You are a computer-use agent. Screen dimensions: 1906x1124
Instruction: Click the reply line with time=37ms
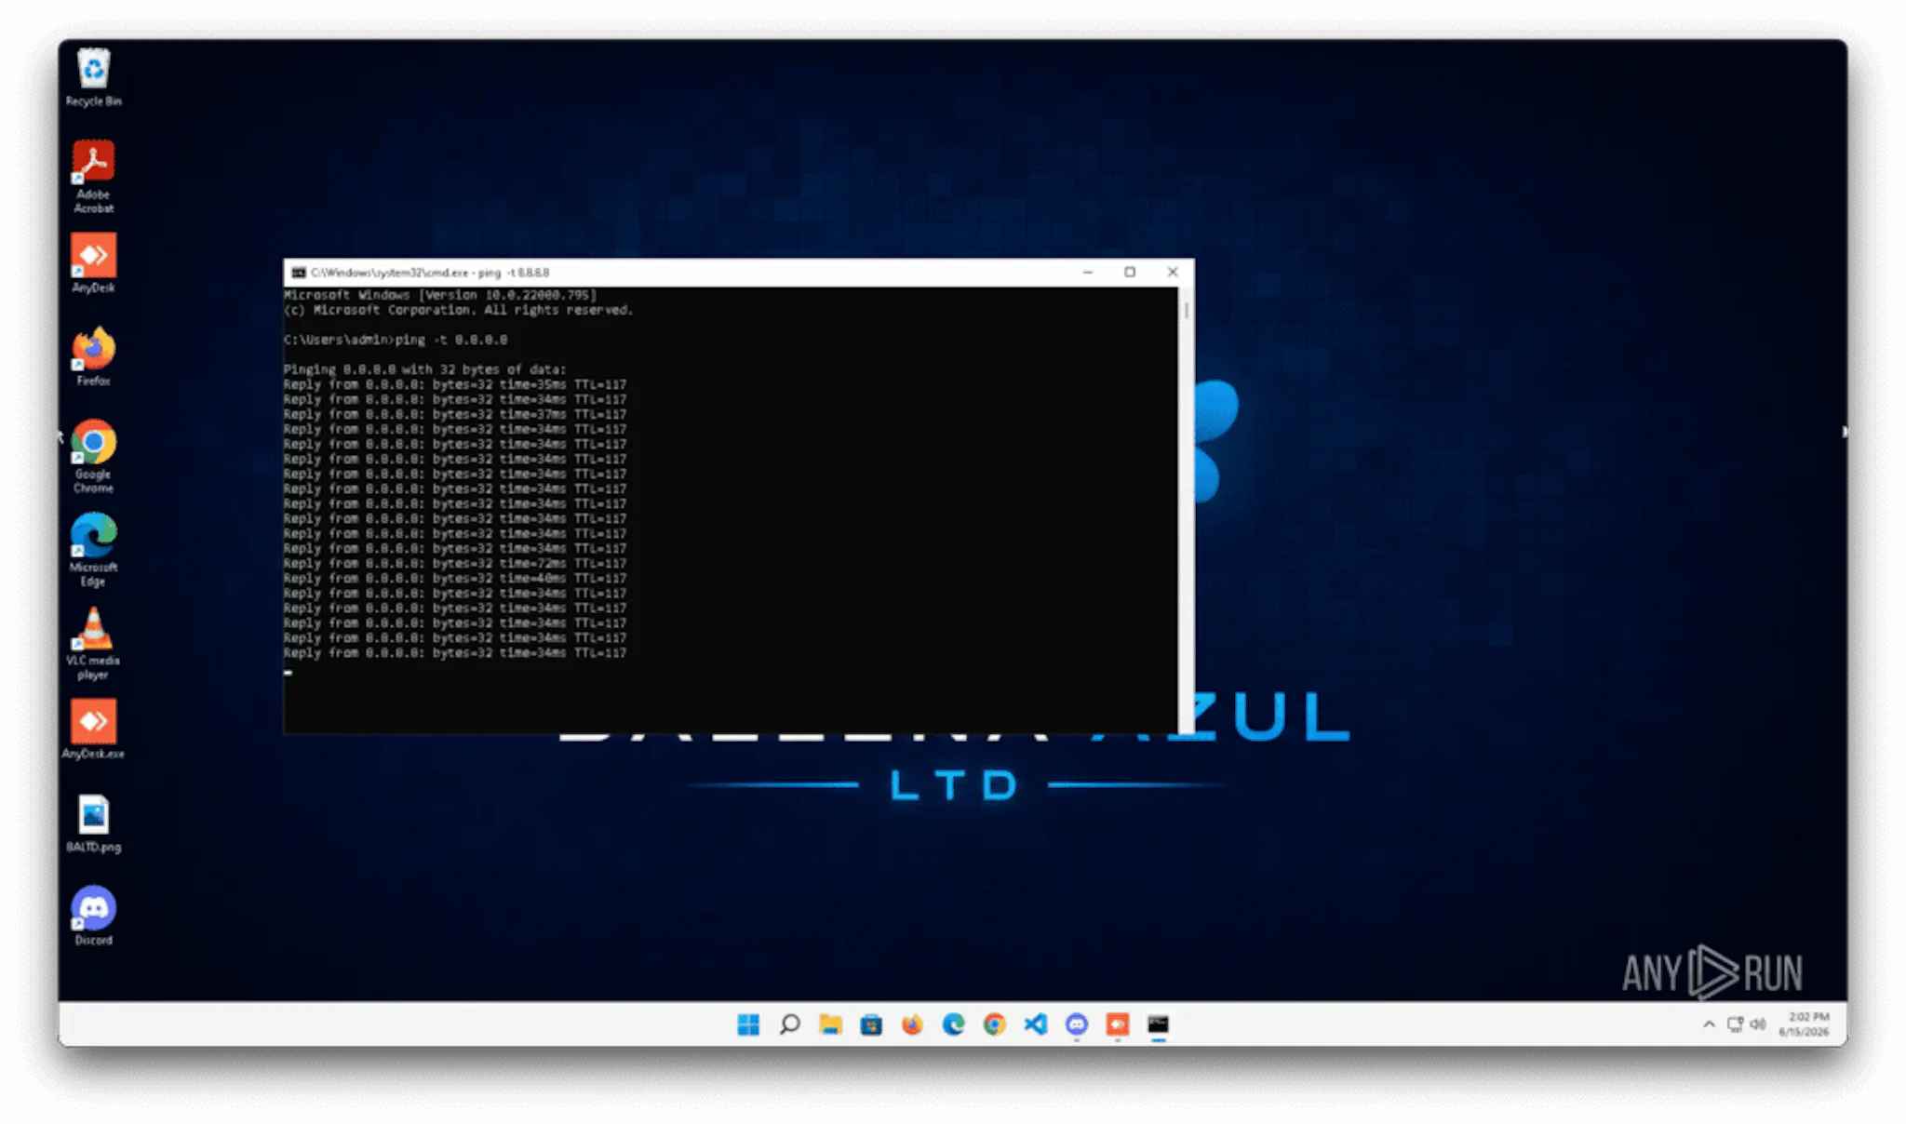point(455,415)
